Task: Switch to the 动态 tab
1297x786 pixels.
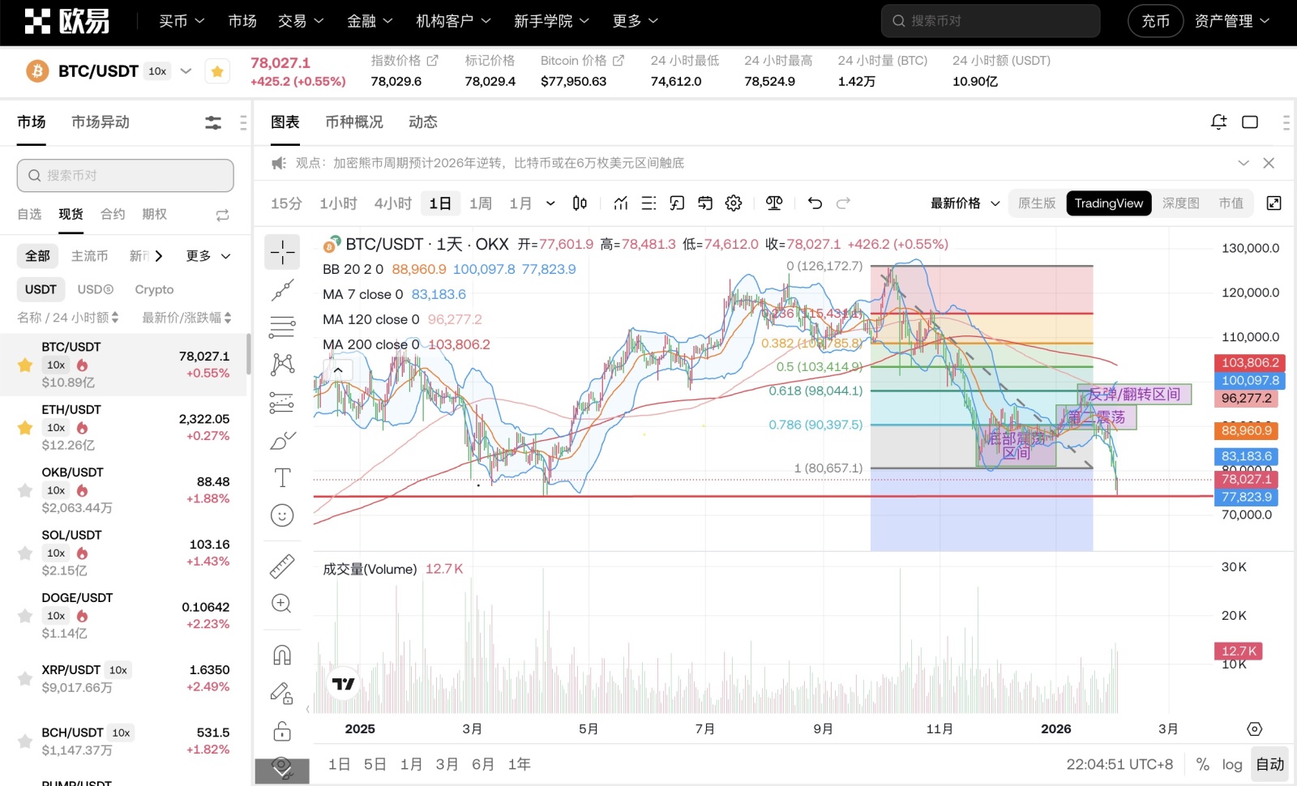Action: [423, 122]
